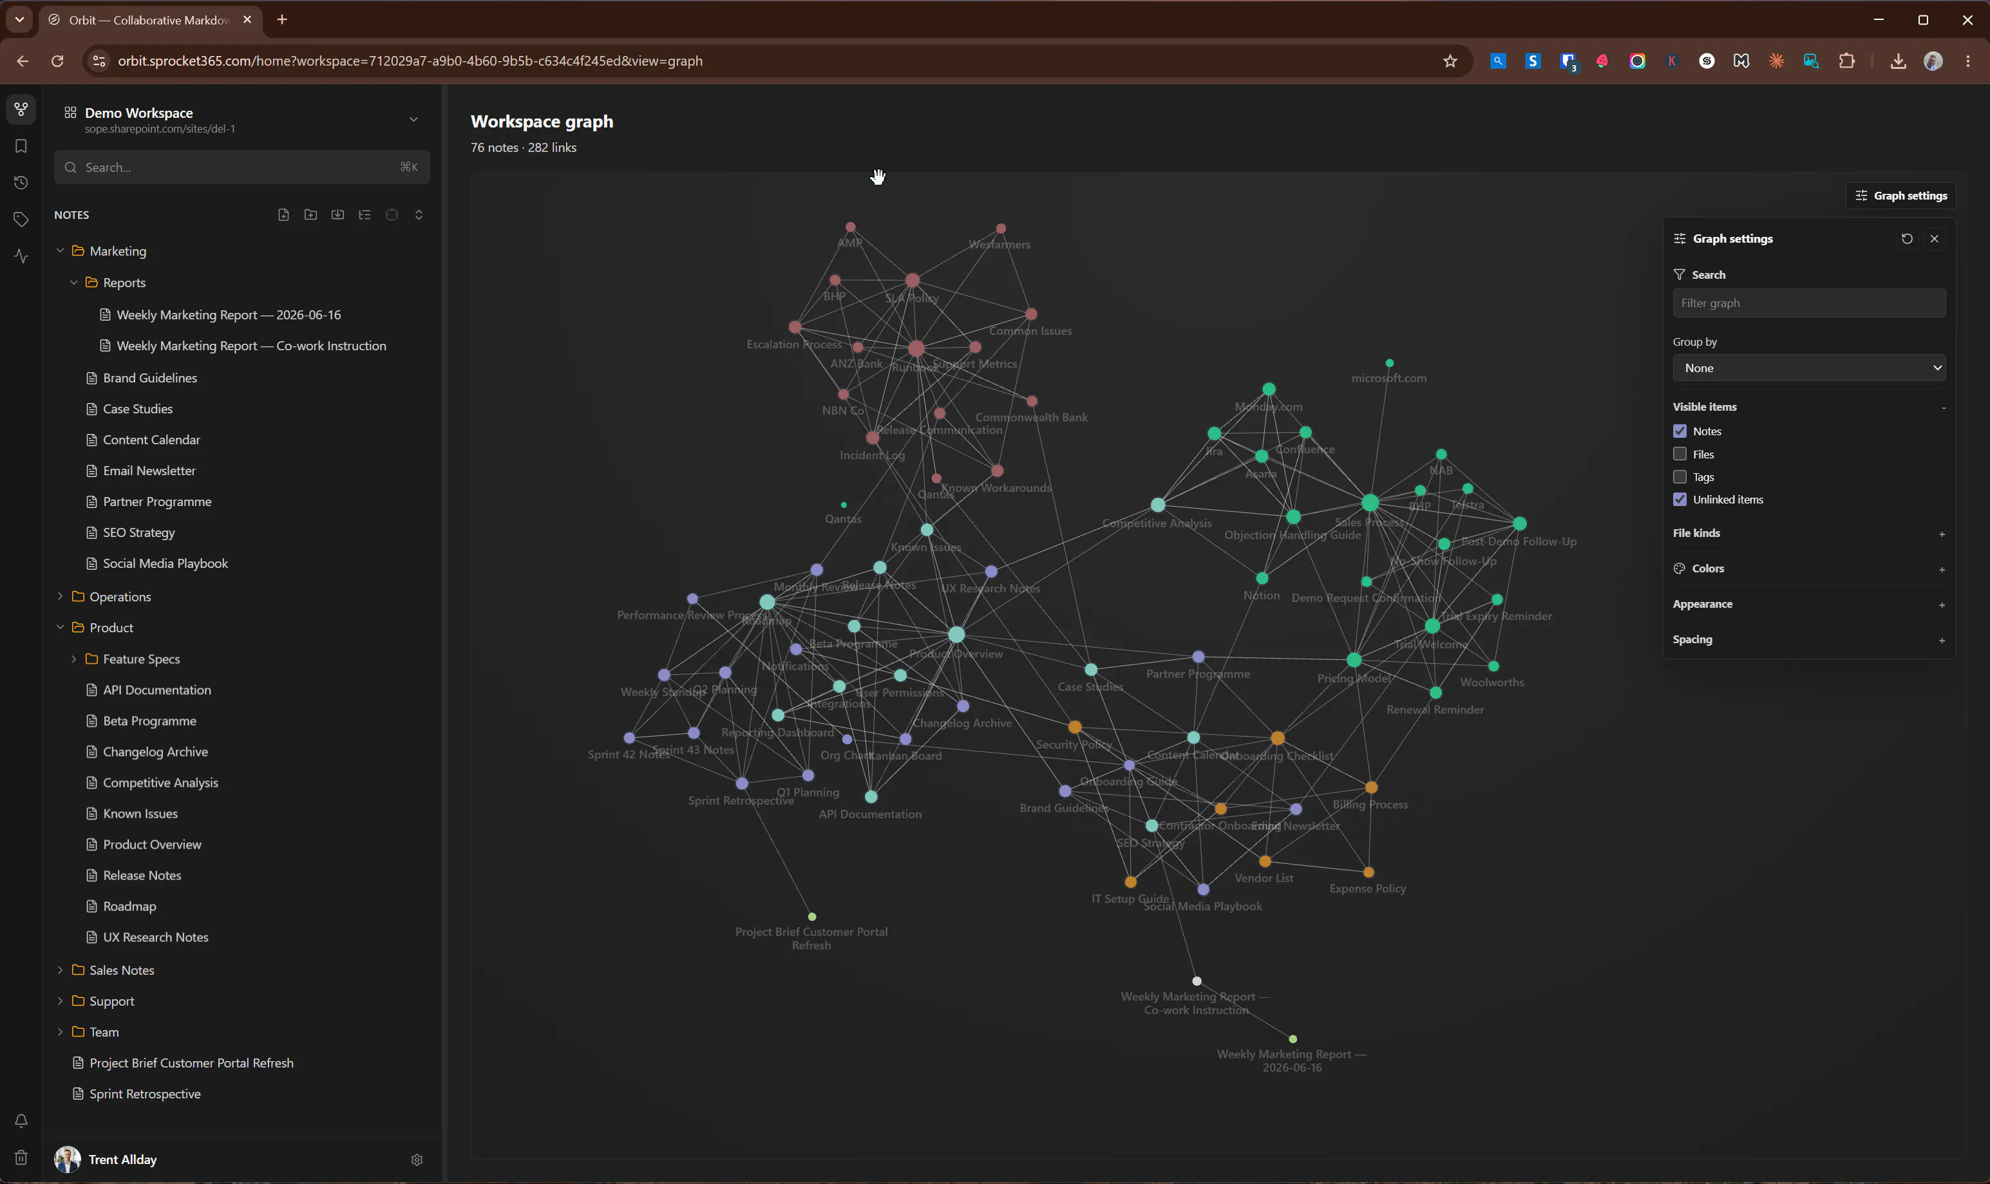Viewport: 1990px width, 1184px height.
Task: Open the browser tab search dropdown
Action: pyautogui.click(x=19, y=20)
